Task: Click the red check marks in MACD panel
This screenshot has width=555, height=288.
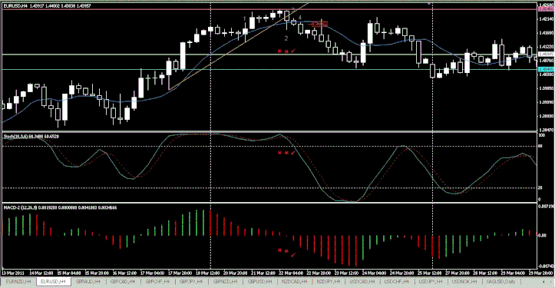Action: point(286,252)
